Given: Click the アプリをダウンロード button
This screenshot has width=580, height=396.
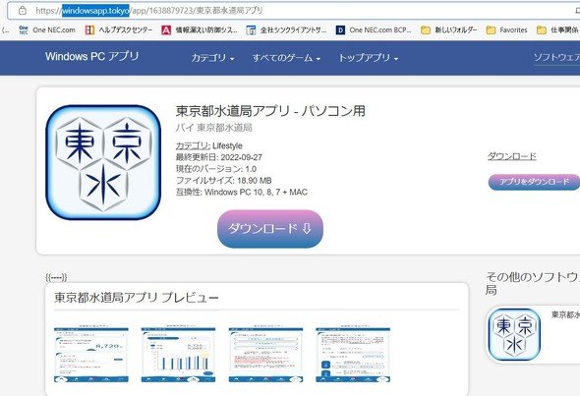Looking at the screenshot, I should click(534, 182).
